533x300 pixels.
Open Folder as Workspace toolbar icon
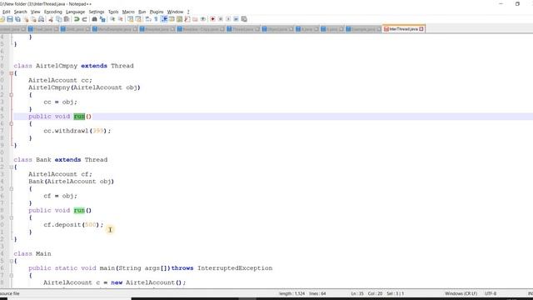tap(195, 19)
